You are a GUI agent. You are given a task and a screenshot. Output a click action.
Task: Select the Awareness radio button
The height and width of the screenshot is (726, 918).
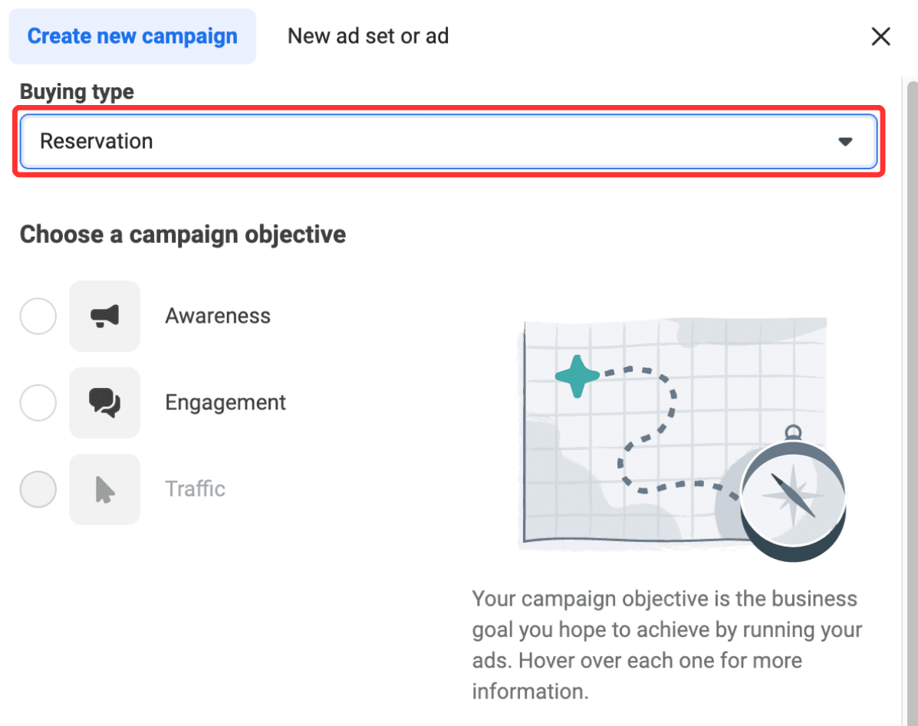[x=38, y=316]
